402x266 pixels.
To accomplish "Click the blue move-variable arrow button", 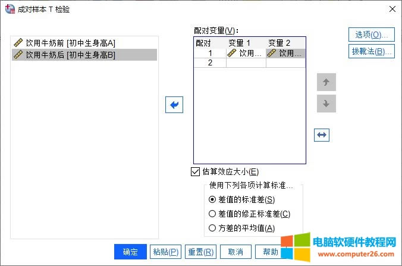I will pyautogui.click(x=174, y=105).
